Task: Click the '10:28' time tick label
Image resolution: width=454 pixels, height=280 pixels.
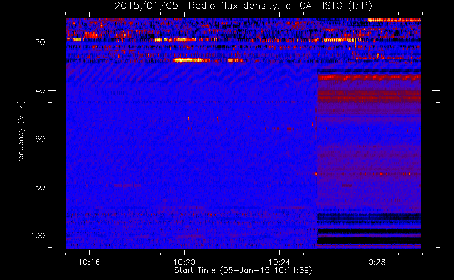Action: tap(375, 262)
